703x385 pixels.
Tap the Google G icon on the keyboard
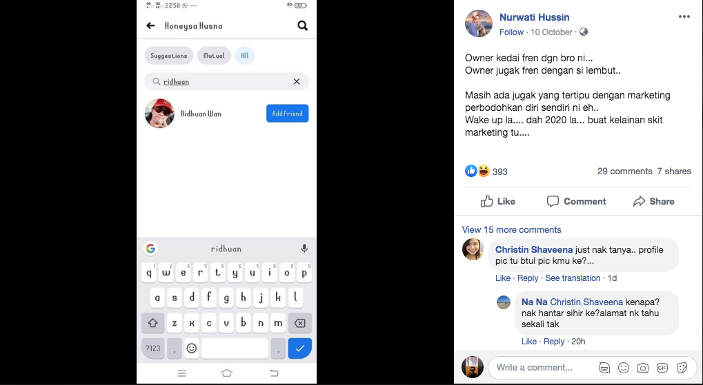[x=150, y=249]
